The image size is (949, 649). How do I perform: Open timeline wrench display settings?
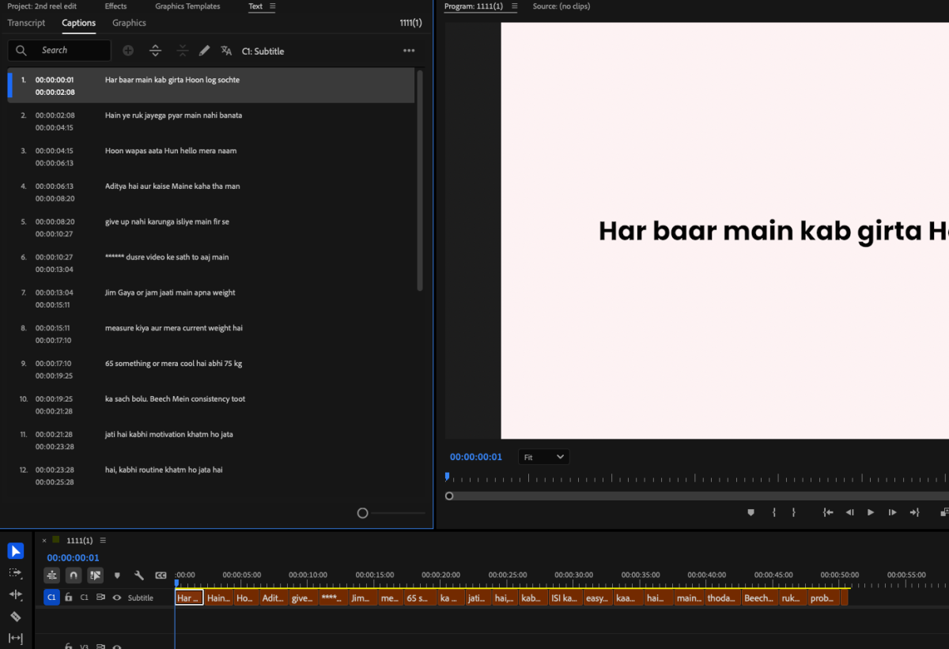pyautogui.click(x=139, y=575)
